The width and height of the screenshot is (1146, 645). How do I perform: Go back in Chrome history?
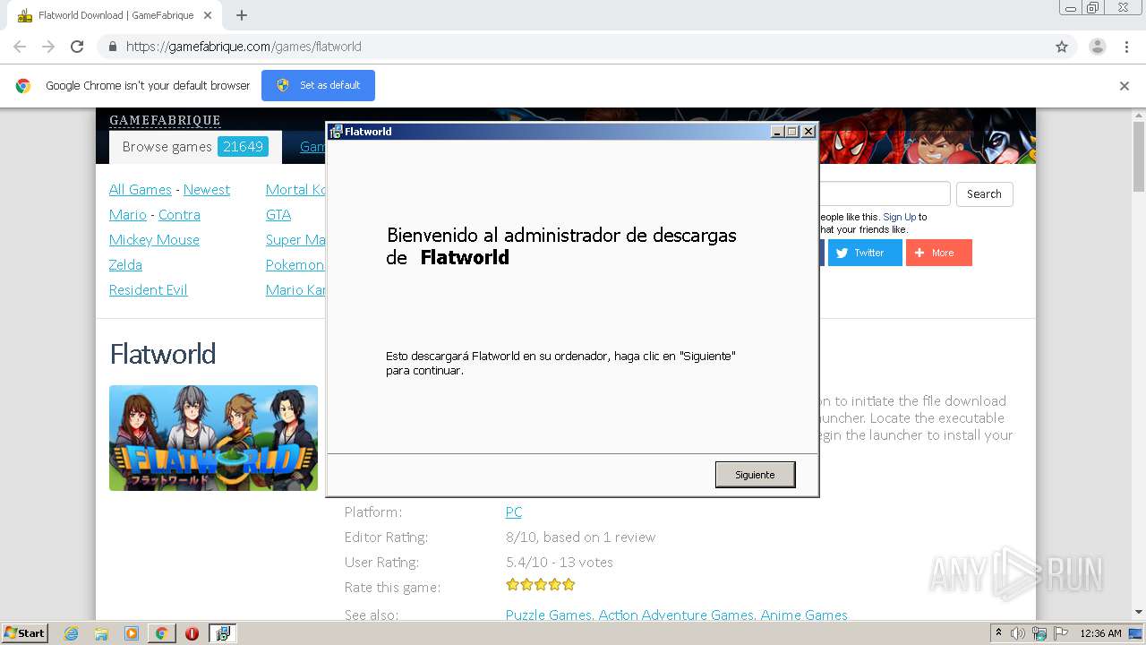point(20,47)
